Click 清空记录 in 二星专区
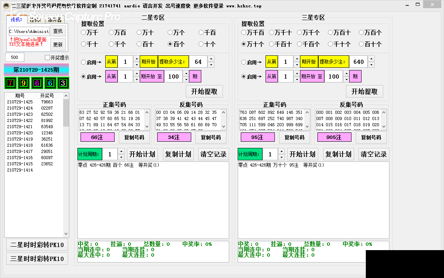The image size is (444, 278). [214, 154]
